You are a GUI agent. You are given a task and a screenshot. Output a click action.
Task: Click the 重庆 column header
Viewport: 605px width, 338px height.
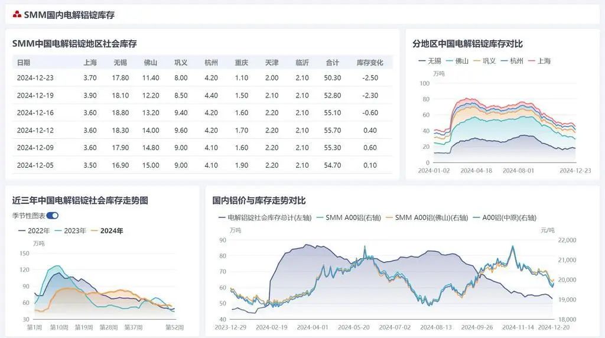click(x=242, y=63)
